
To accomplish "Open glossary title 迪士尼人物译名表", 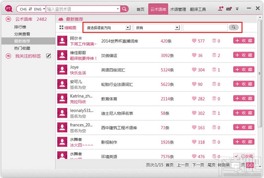I will [117, 113].
